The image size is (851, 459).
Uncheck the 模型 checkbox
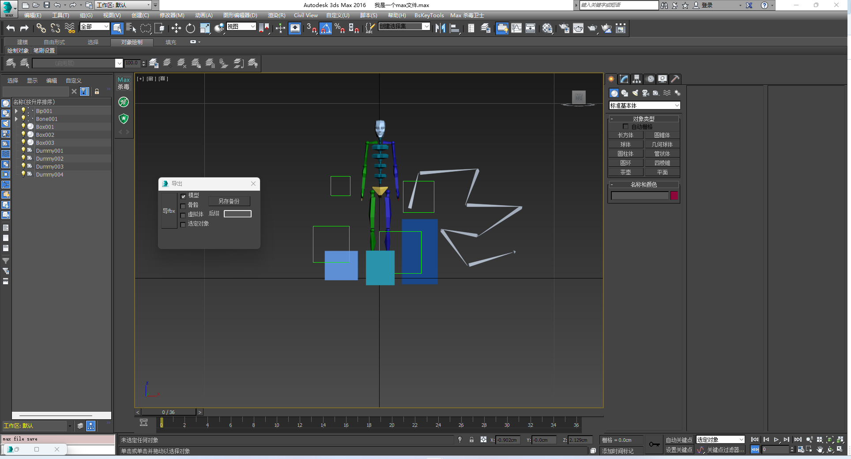click(x=183, y=196)
